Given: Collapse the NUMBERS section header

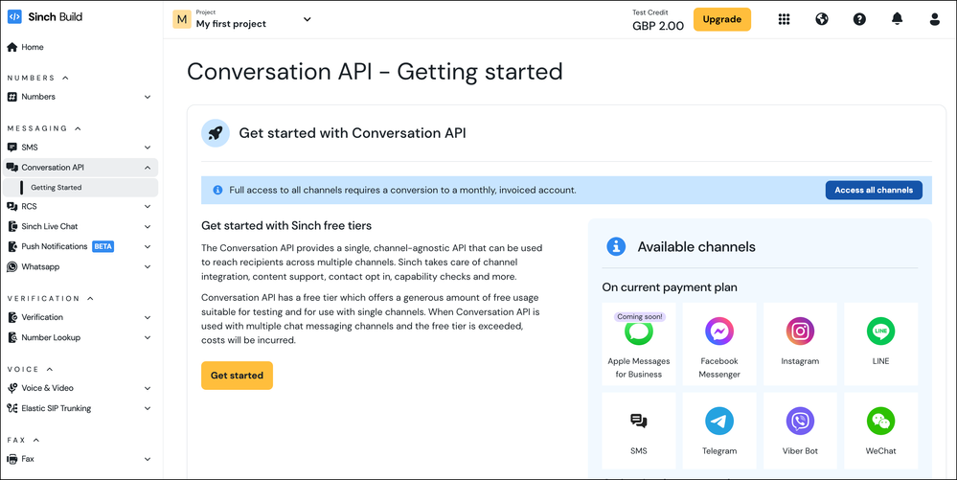Looking at the screenshot, I should point(38,79).
